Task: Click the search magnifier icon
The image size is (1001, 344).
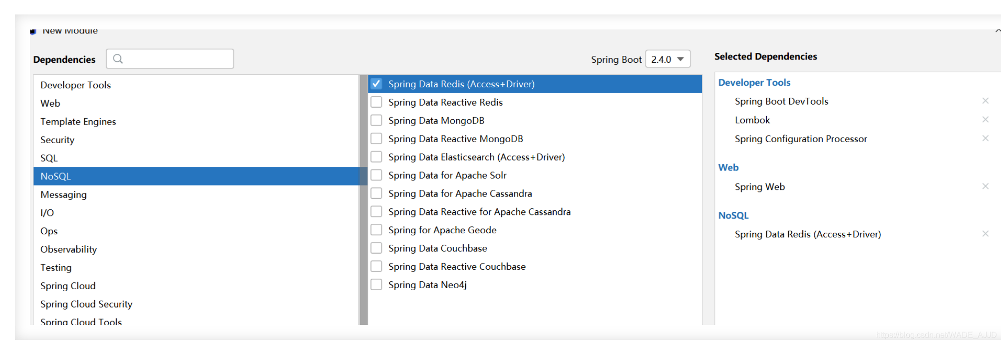Action: tap(118, 59)
